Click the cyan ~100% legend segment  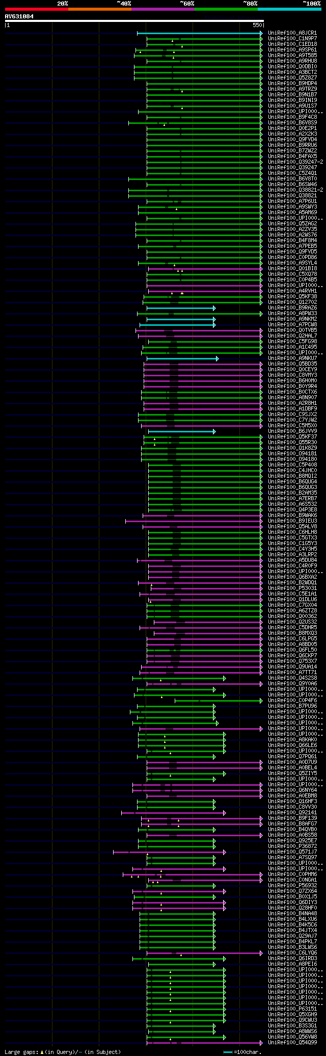pyautogui.click(x=289, y=9)
